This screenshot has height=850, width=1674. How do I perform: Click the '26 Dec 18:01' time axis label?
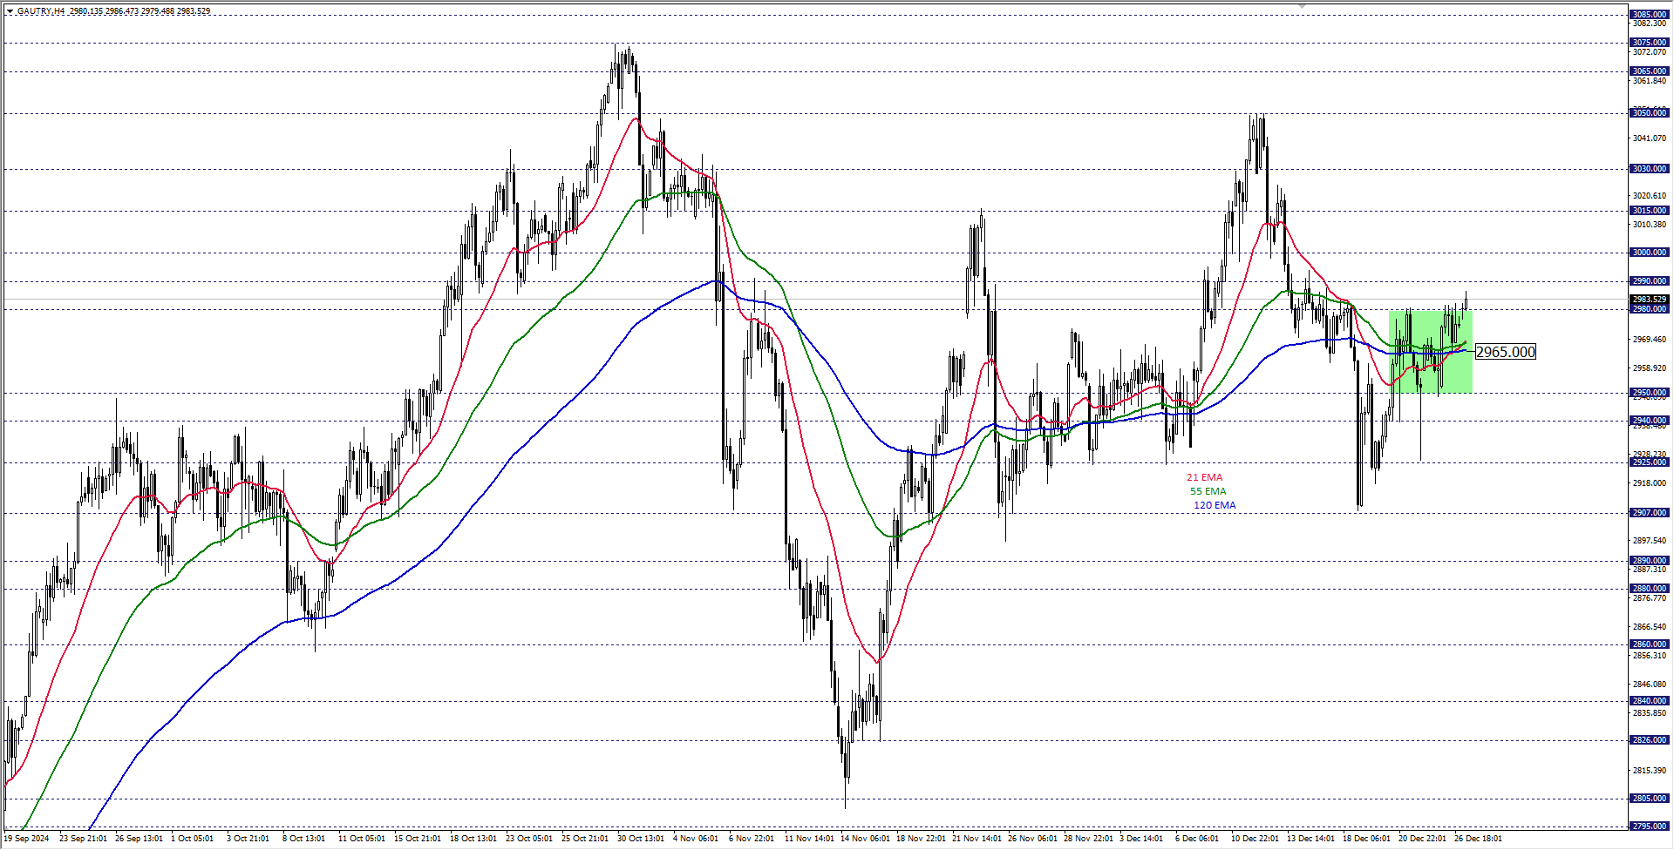coord(1479,839)
